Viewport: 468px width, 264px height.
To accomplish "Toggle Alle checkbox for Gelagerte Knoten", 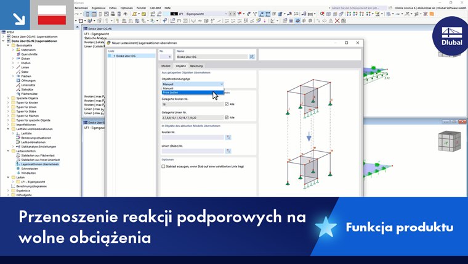I will click(227, 104).
